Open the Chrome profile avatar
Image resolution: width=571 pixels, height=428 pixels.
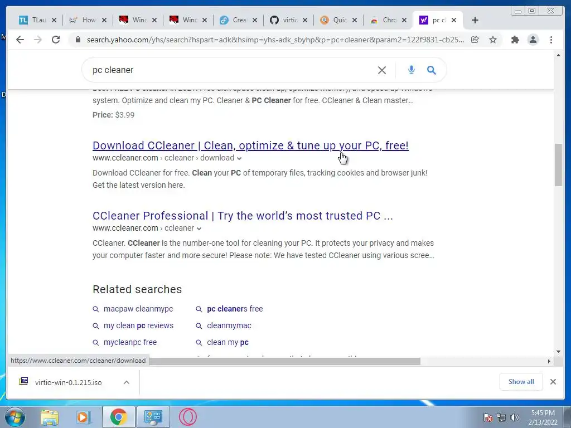(533, 40)
